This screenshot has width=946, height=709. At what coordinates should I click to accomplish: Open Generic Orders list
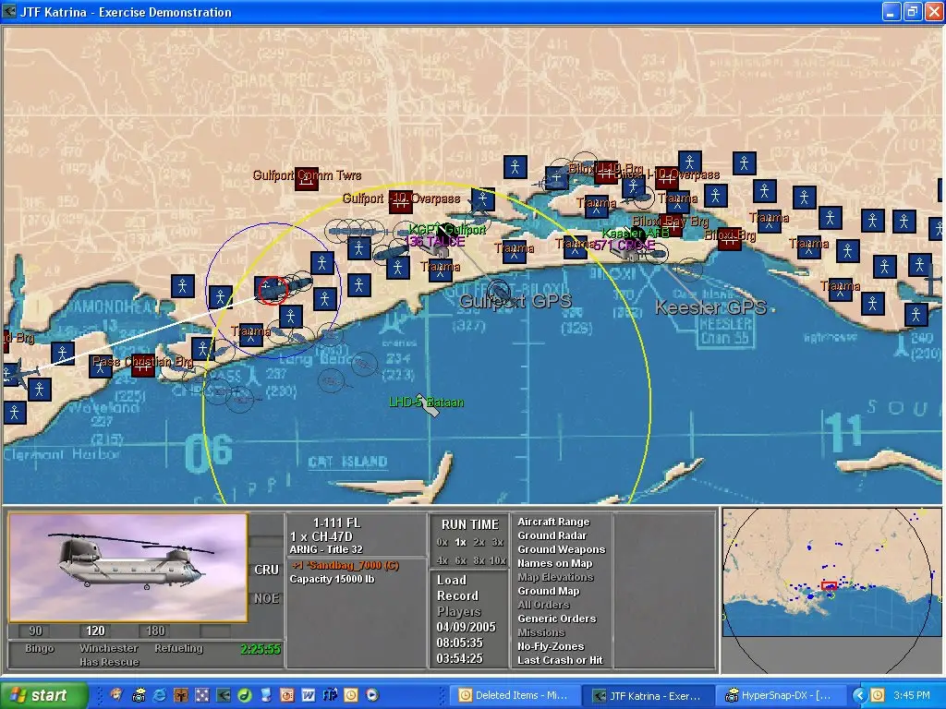[x=556, y=619]
